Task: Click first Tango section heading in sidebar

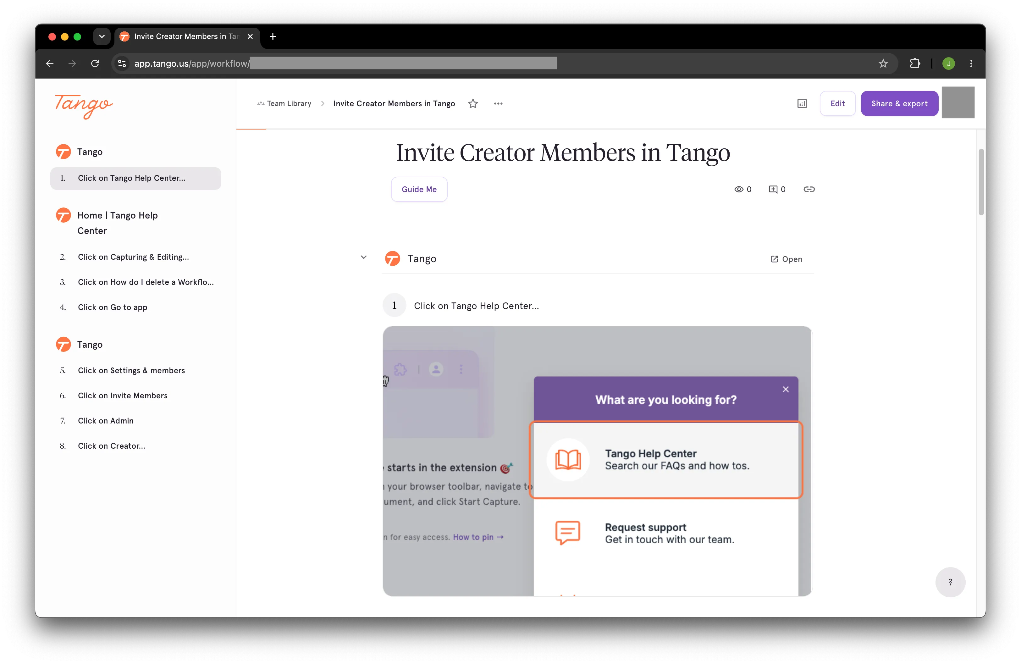Action: (90, 152)
